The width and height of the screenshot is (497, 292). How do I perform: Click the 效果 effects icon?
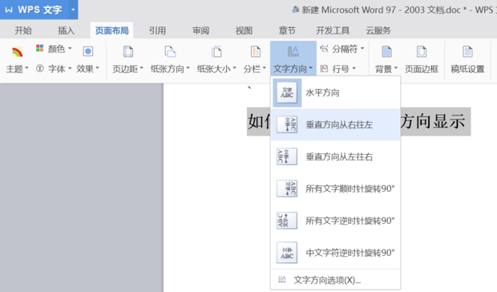[x=88, y=51]
